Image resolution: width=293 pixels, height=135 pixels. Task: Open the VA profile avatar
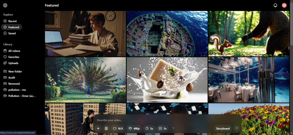(x=284, y=5)
